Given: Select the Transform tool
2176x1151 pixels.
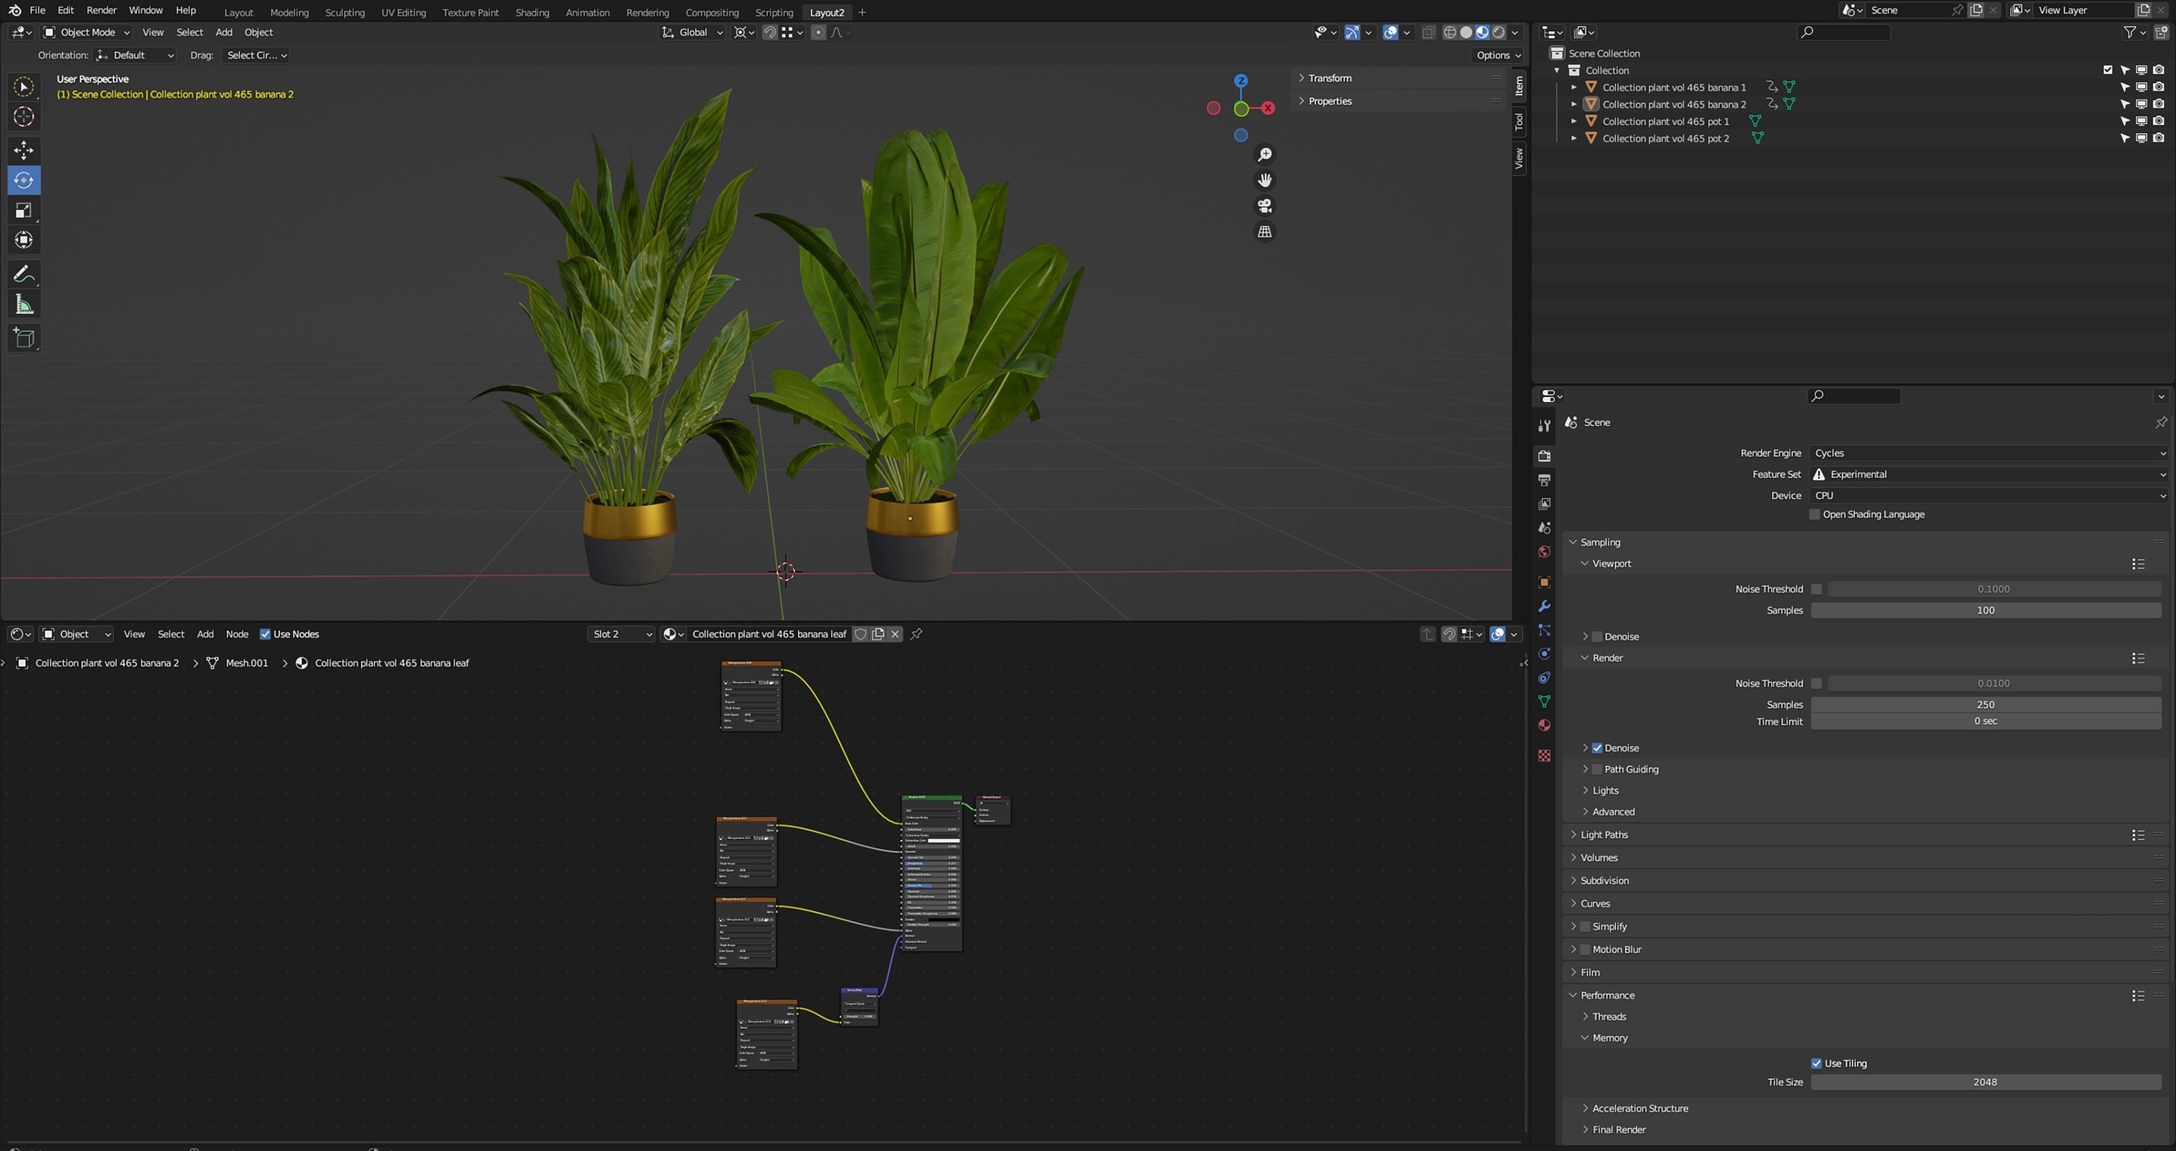Looking at the screenshot, I should click(23, 240).
